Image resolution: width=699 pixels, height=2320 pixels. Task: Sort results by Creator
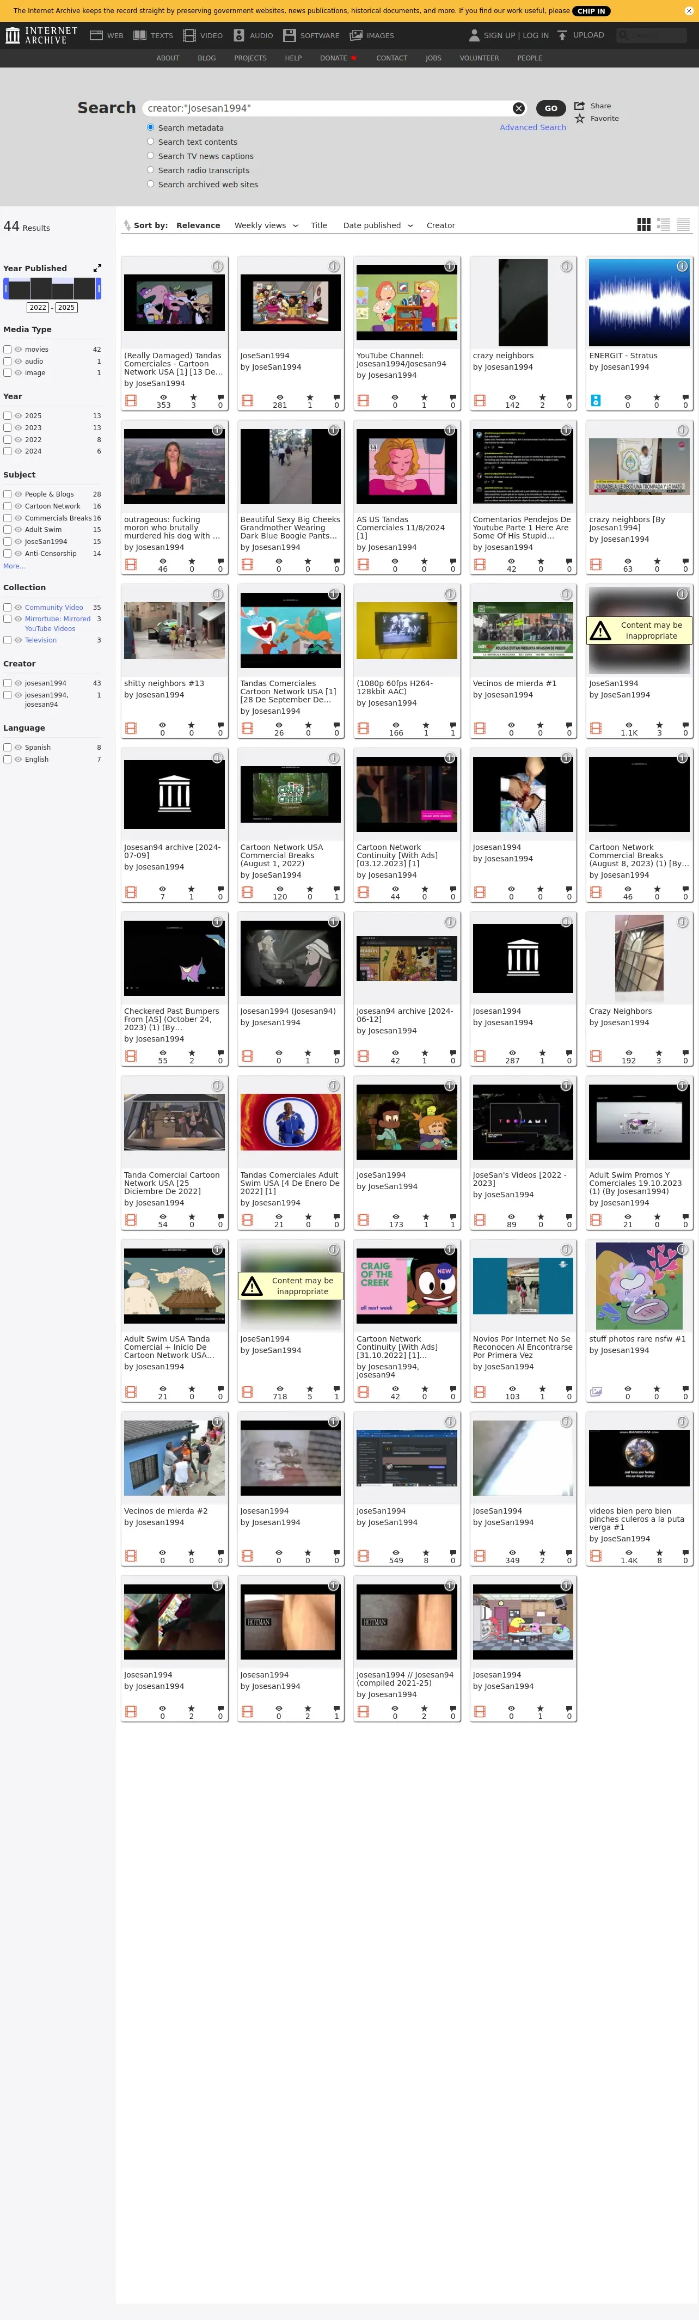click(x=440, y=225)
